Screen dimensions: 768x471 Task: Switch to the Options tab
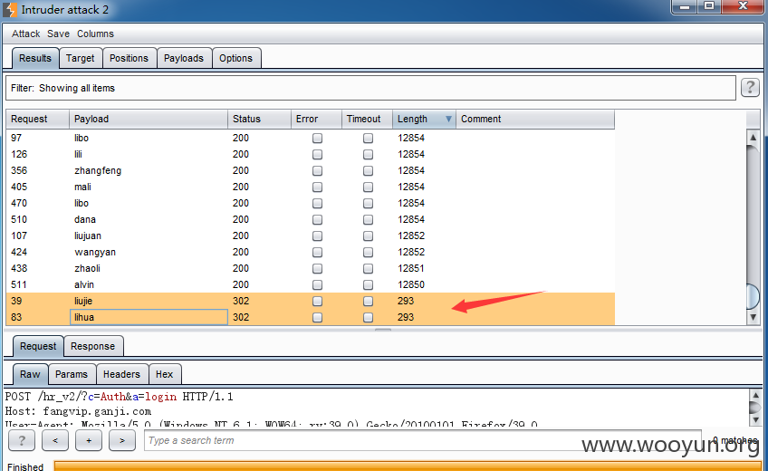click(235, 58)
